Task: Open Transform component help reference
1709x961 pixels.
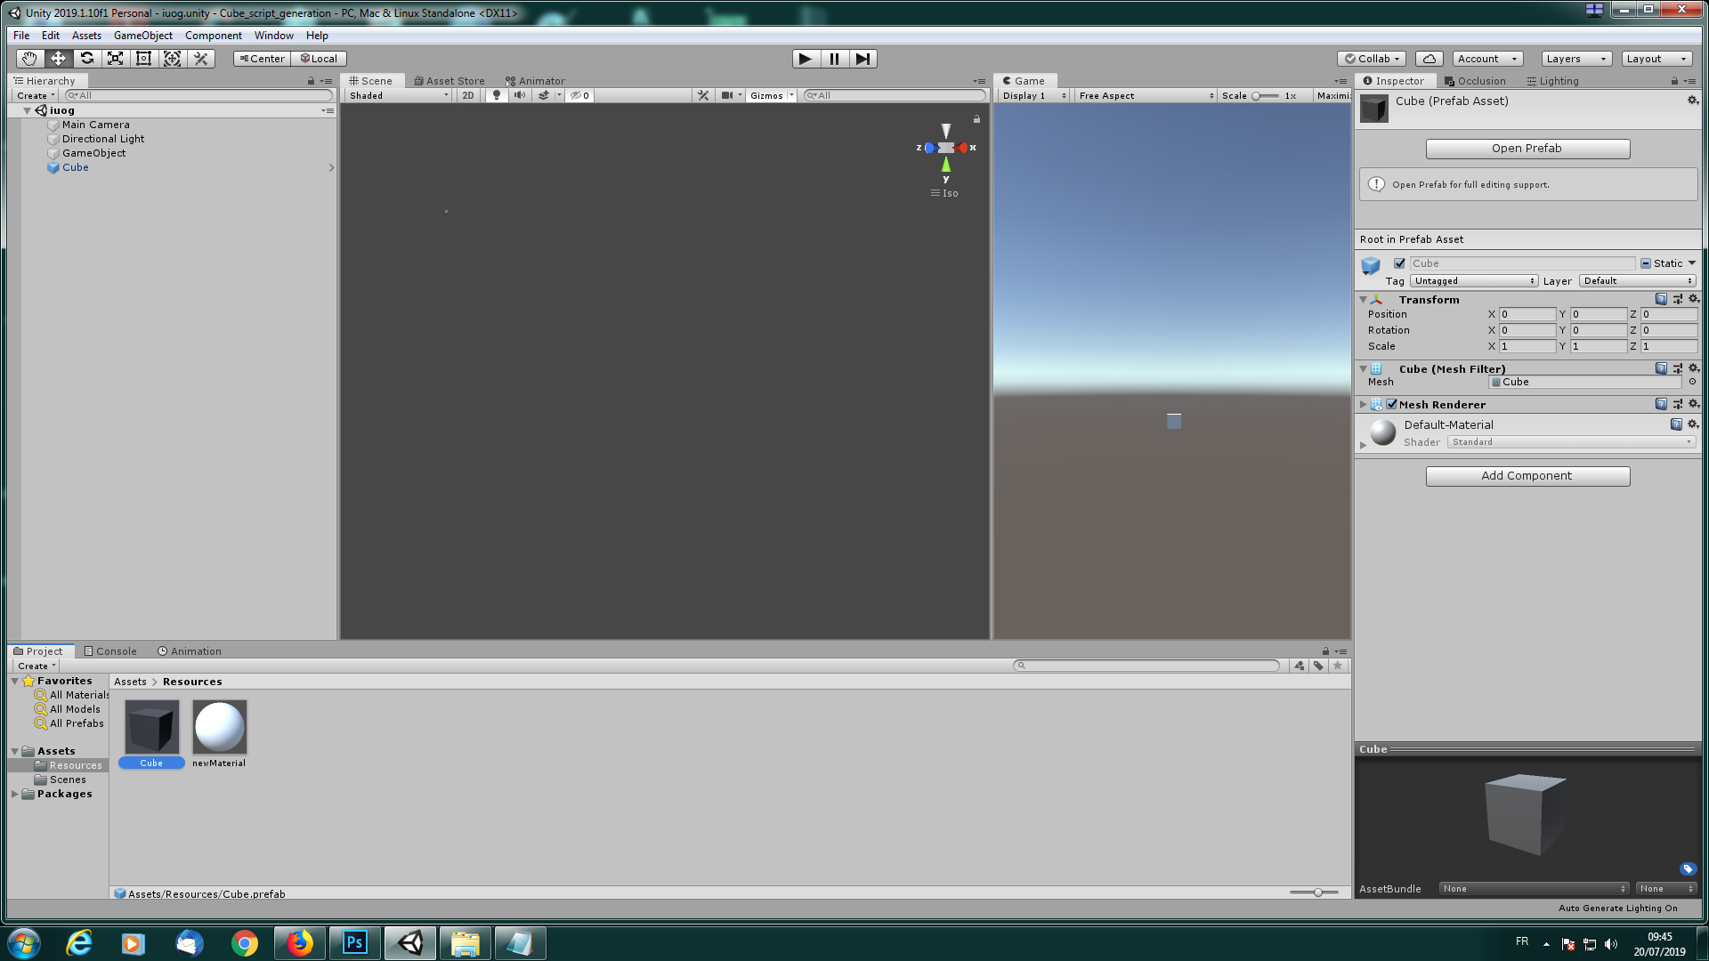Action: (1661, 300)
